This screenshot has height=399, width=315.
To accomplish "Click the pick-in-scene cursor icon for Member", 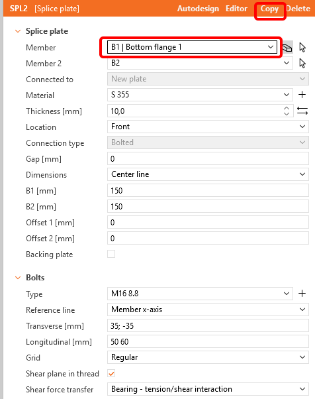I will tap(302, 47).
